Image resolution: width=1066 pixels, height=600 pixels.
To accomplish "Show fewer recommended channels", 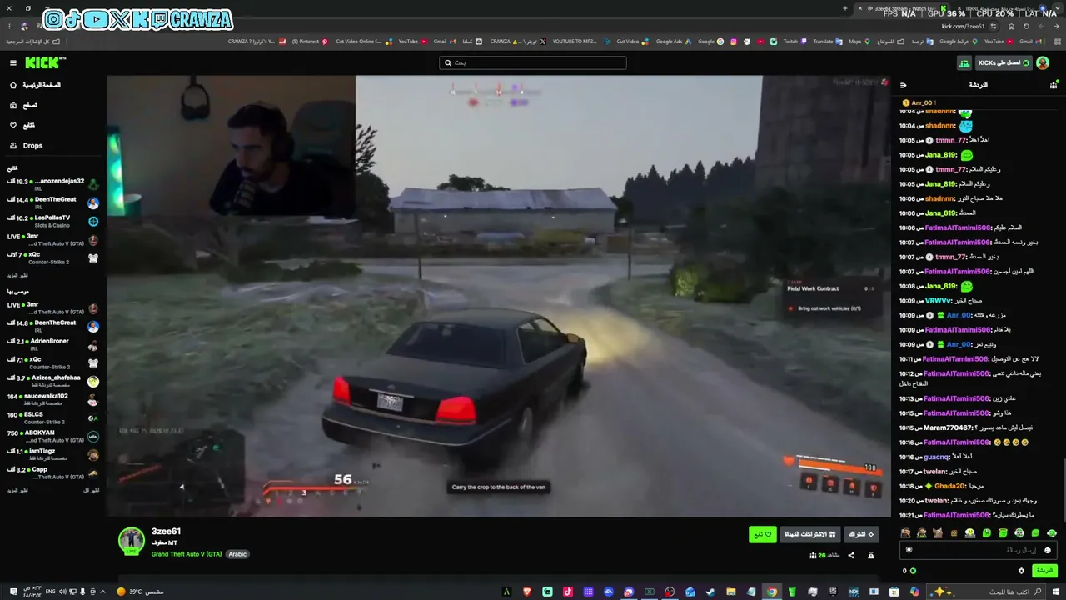I will (92, 490).
